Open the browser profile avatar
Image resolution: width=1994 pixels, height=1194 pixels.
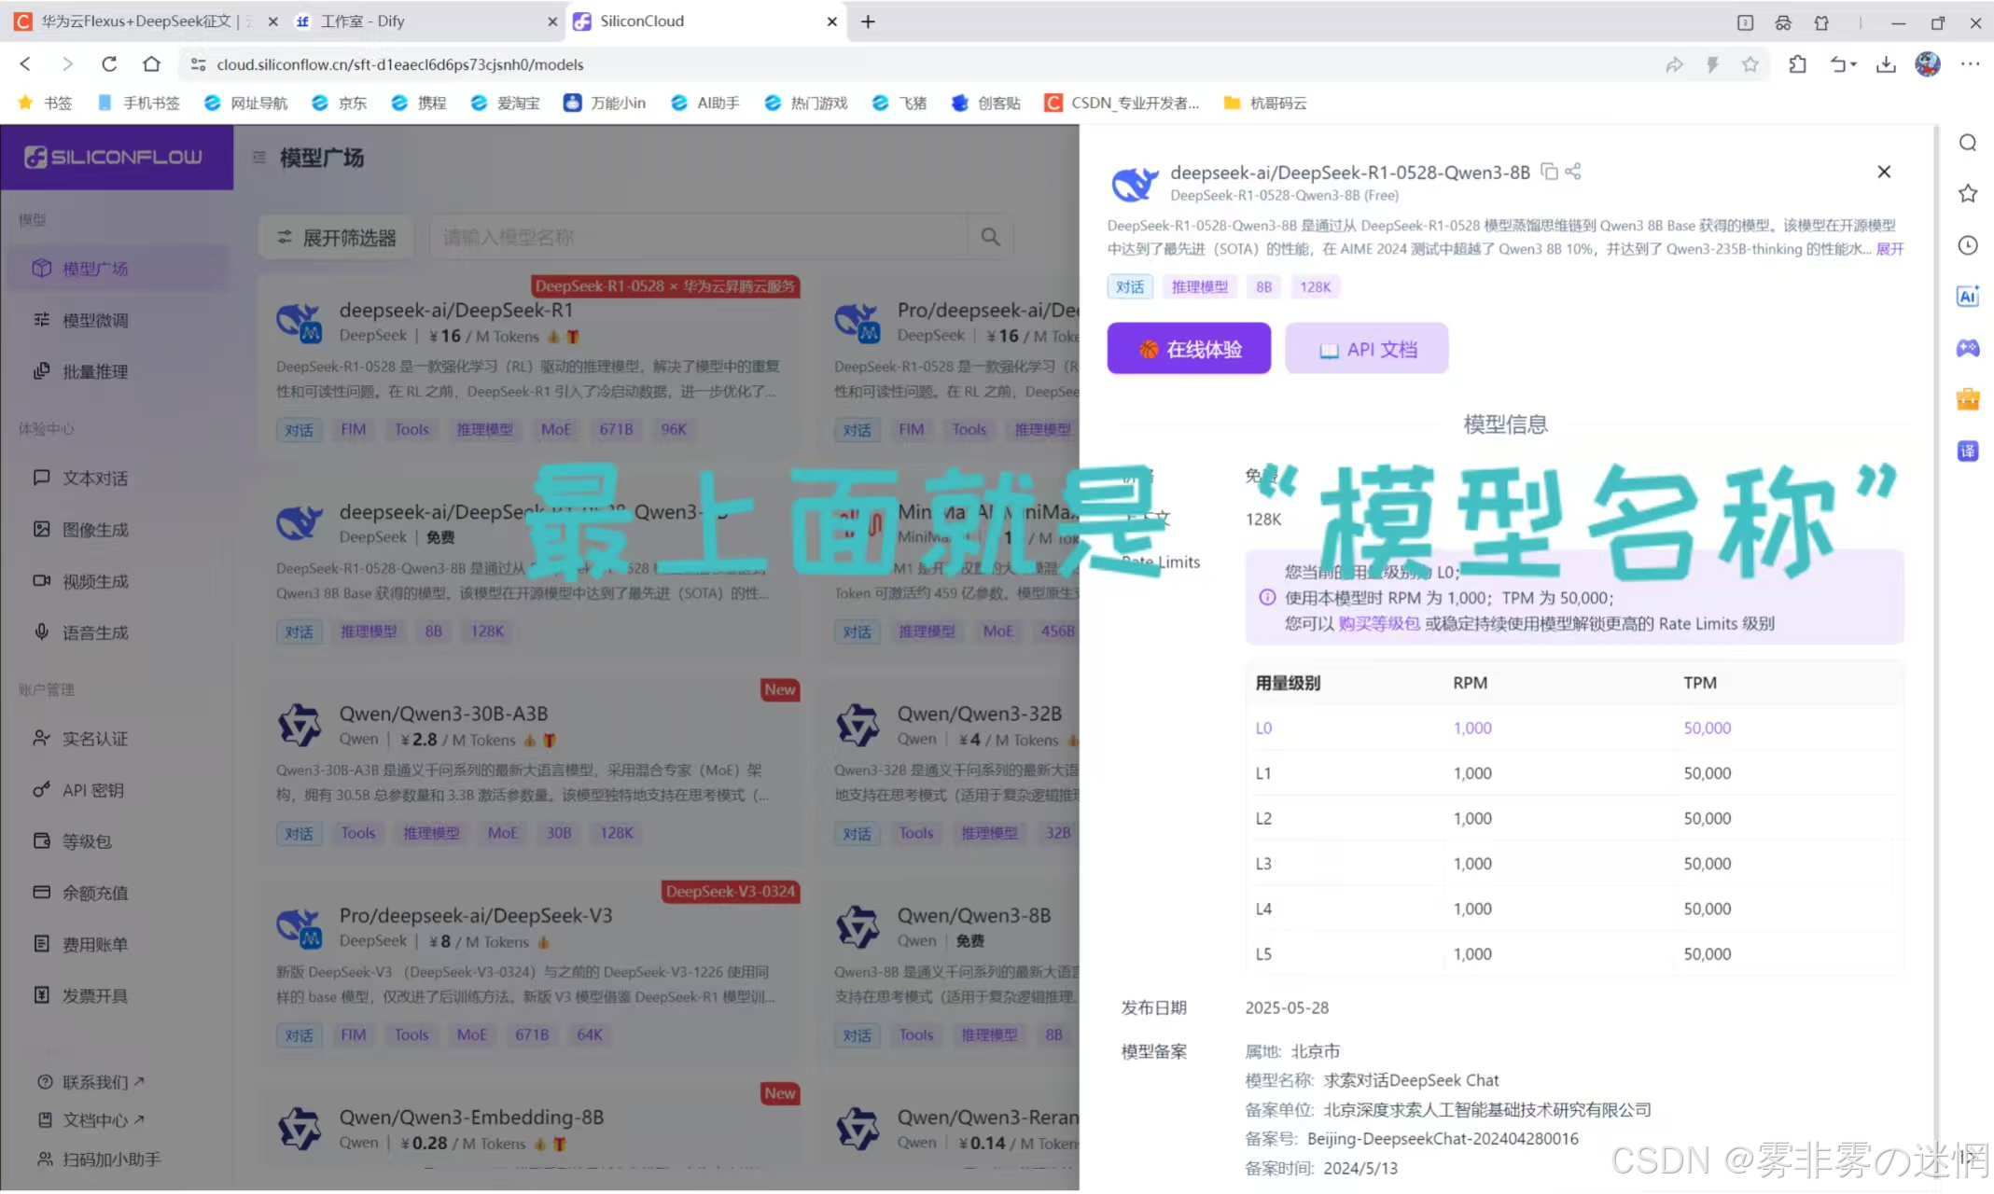(1927, 64)
